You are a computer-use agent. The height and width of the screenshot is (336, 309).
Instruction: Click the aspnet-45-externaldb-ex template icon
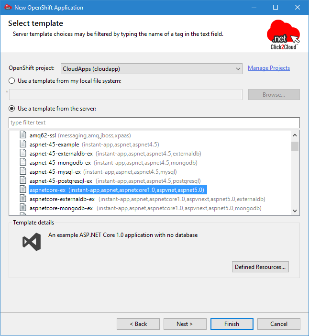[23, 153]
